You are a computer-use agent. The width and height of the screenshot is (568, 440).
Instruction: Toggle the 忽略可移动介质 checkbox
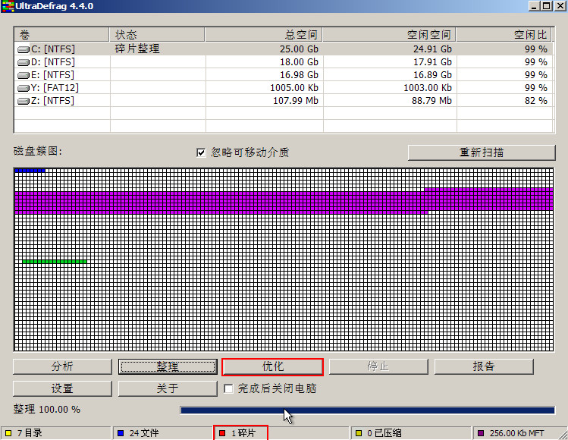[x=201, y=152]
